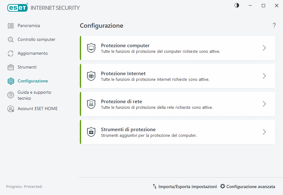Viewport: 283px width, 195px height.
Task: Click the help question mark
Action: point(274,25)
